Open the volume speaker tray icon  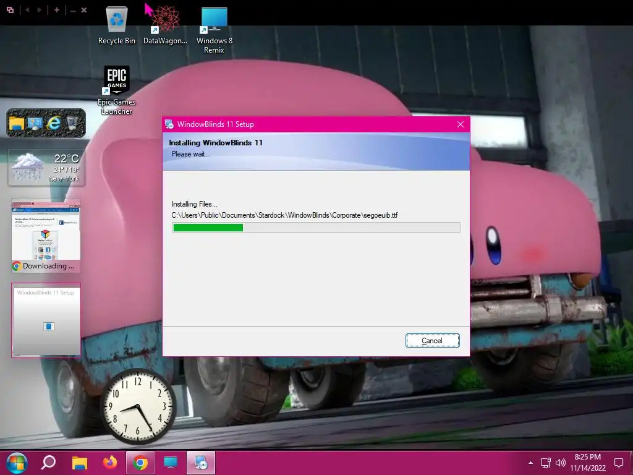point(560,463)
